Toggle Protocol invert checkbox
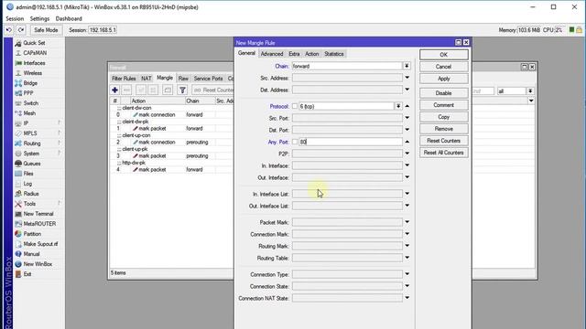This screenshot has width=586, height=329. [x=295, y=106]
